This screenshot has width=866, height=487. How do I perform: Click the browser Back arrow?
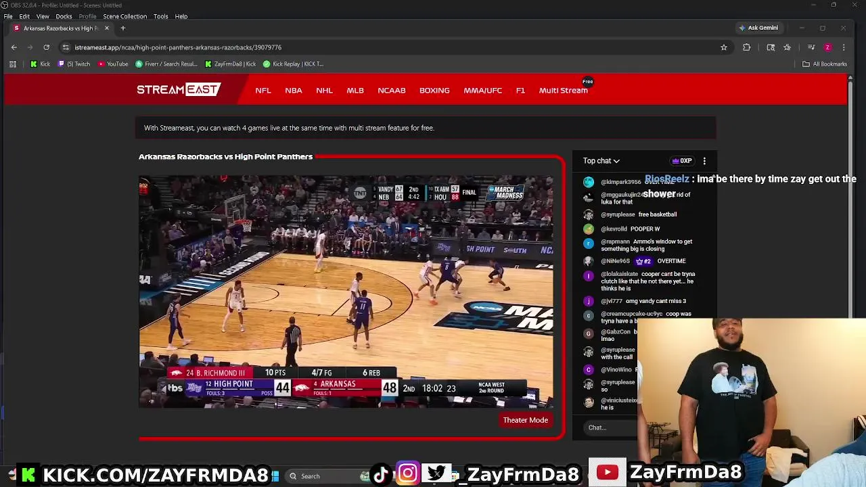[14, 47]
